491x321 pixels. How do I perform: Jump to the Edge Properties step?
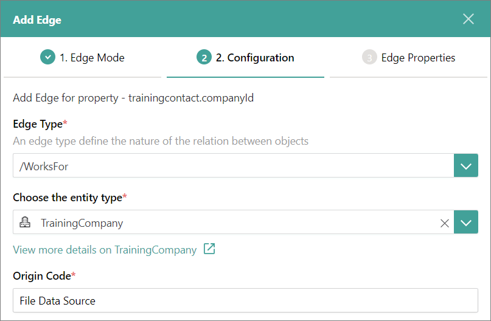[418, 58]
